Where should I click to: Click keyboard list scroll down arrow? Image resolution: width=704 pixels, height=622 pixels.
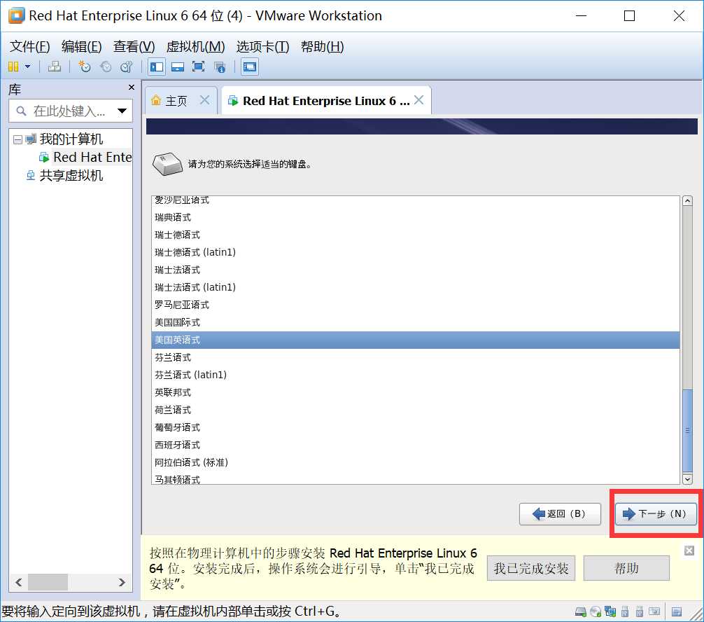pyautogui.click(x=687, y=479)
